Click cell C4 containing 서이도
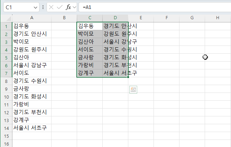Viewport: 231px width, 147px height. click(x=90, y=50)
